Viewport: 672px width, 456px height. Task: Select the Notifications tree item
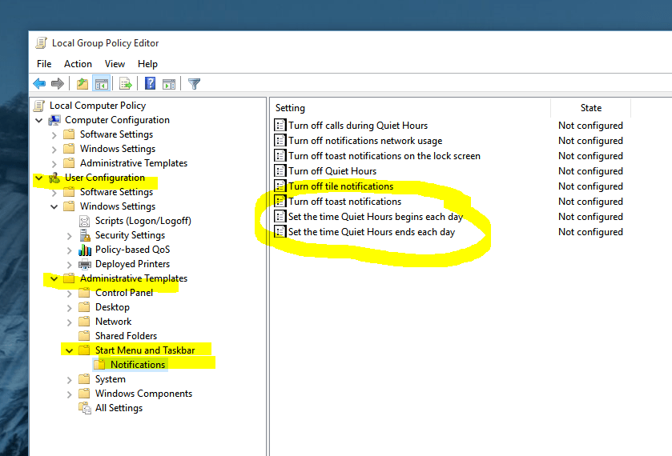pyautogui.click(x=138, y=365)
